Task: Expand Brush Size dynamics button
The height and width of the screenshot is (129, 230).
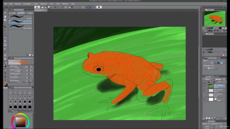Action: point(31,67)
